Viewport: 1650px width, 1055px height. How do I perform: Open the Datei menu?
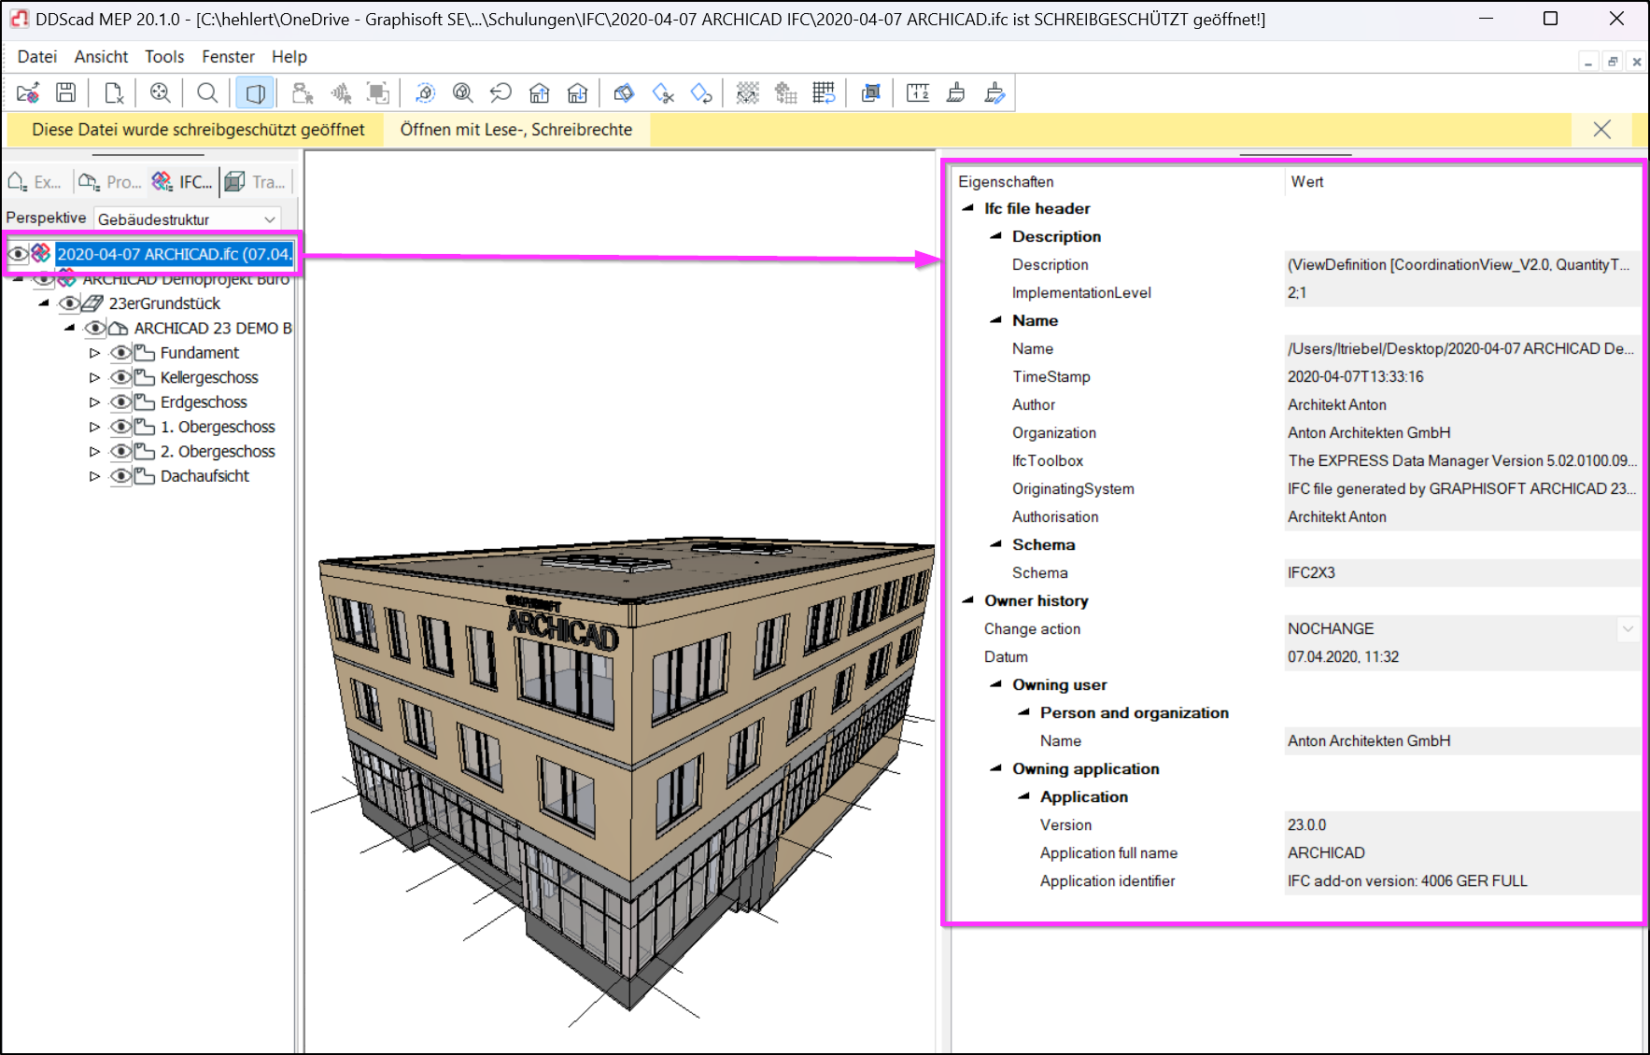[37, 57]
